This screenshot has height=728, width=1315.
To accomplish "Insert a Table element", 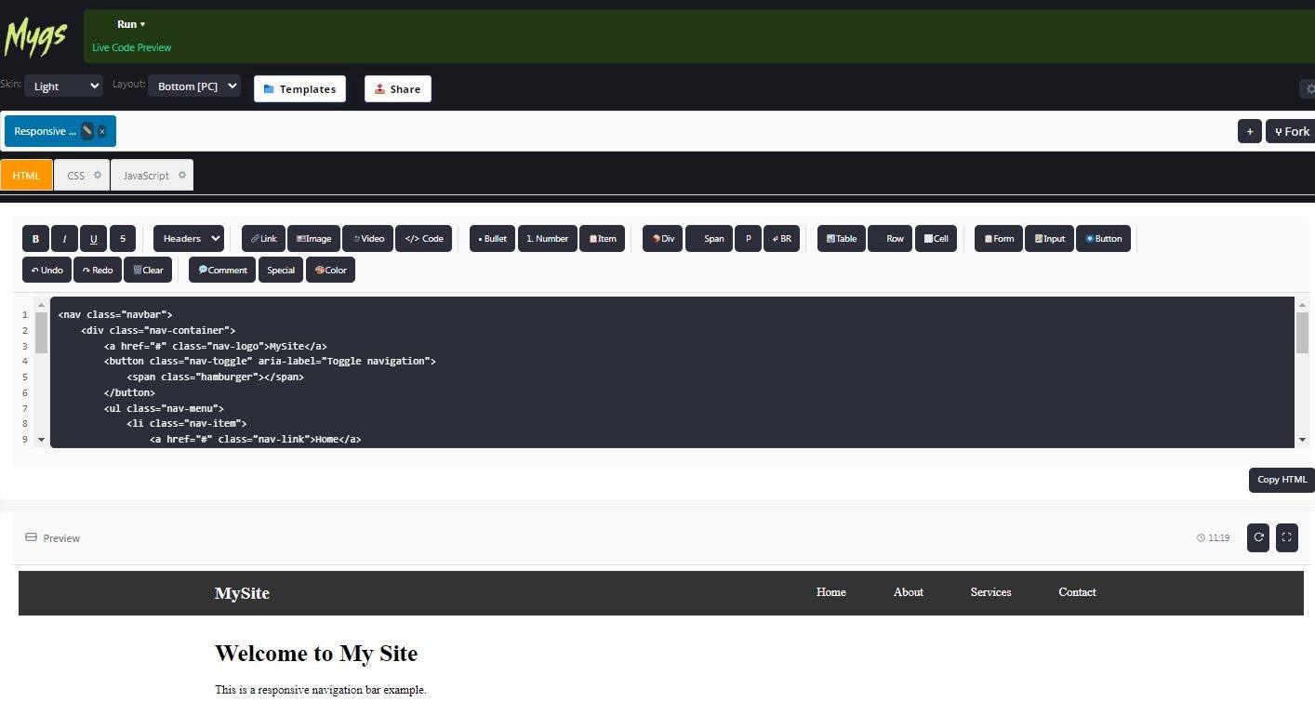I will point(842,239).
